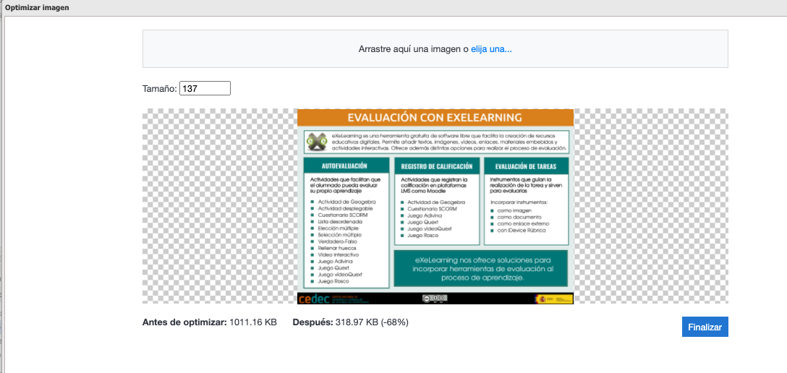The height and width of the screenshot is (373, 787).
Task: Click the Tamaño size input field
Action: [x=205, y=88]
